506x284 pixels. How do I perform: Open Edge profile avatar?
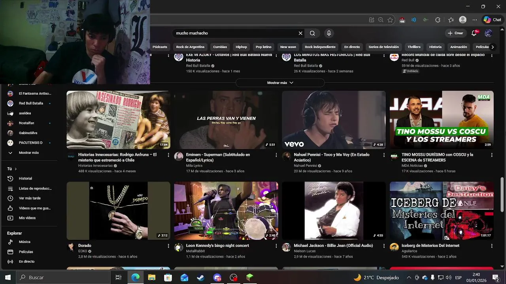[x=463, y=20]
